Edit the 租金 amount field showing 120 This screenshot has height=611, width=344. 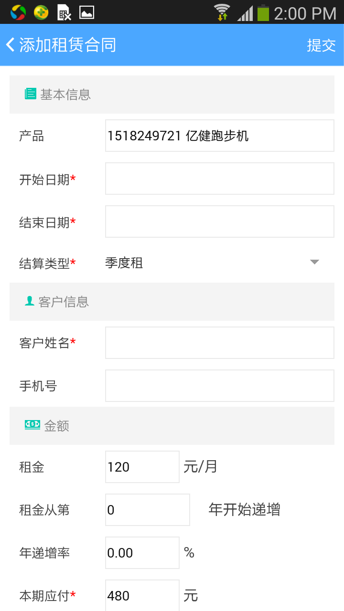tap(142, 467)
